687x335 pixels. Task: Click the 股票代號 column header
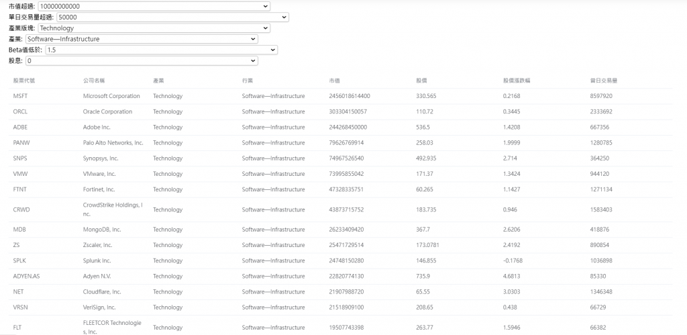tap(24, 81)
